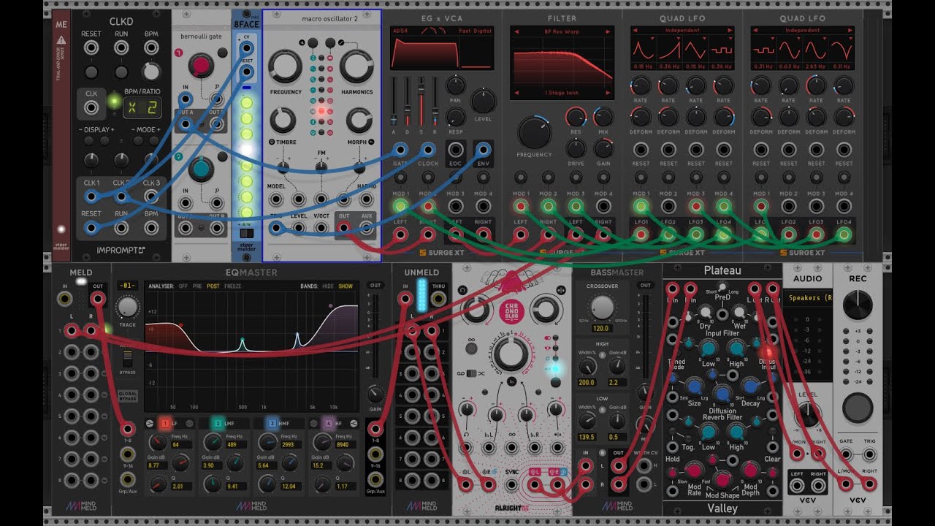The height and width of the screenshot is (526, 935).
Task: Select SHOW for EQMASTER bands
Action: click(x=346, y=286)
